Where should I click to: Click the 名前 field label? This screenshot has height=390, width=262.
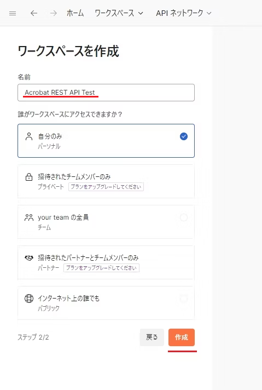coord(24,77)
